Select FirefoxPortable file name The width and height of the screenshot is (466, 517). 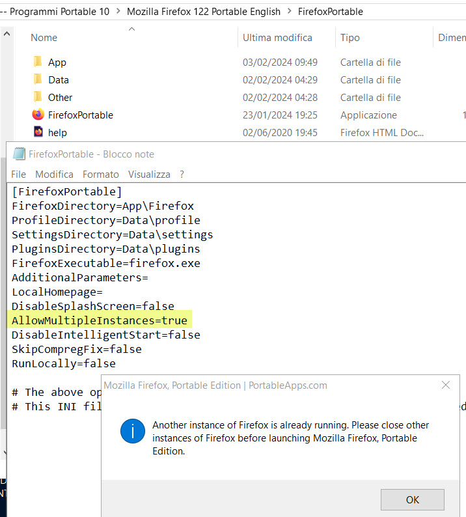[81, 115]
